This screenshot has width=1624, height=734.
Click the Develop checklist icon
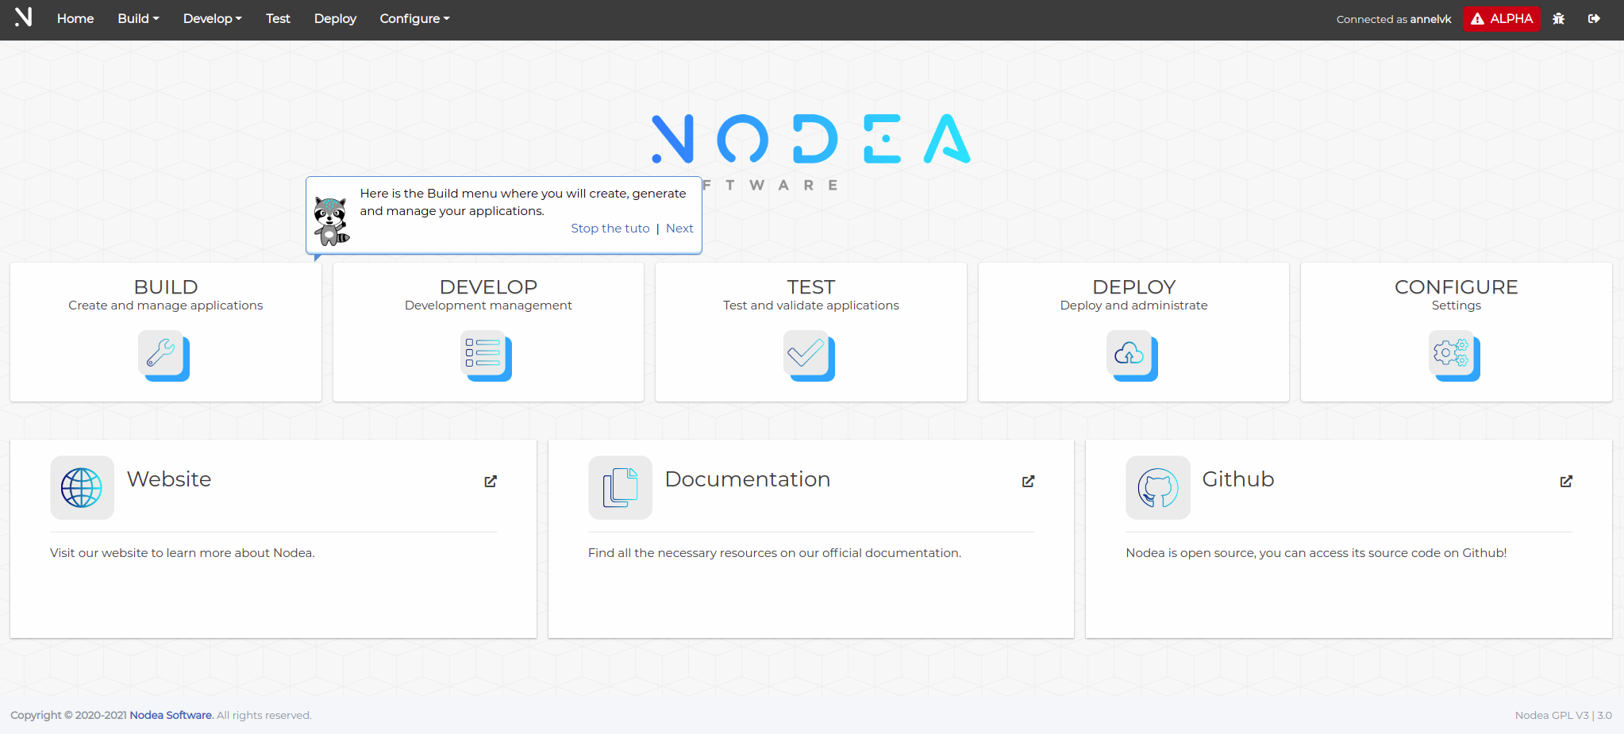(x=486, y=355)
